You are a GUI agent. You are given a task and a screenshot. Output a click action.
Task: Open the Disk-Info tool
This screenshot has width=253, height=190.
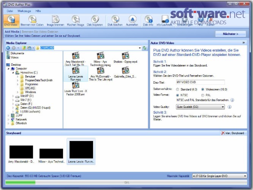coord(148,21)
